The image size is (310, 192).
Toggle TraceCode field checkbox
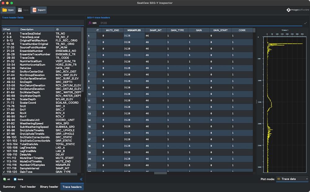coord(4,58)
